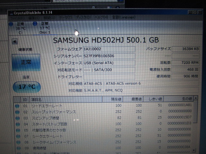Click status icon for row 05 代替処理済のセクタ数
This screenshot has height=154, width=206.
click(x=18, y=131)
